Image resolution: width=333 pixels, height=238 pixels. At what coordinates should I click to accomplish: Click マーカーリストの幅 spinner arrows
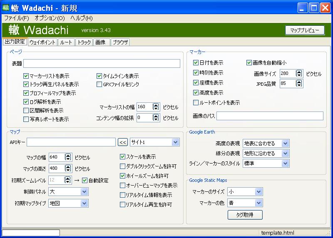[x=156, y=107]
